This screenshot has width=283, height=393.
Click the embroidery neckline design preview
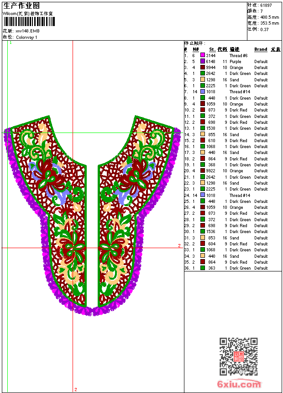coord(92,215)
